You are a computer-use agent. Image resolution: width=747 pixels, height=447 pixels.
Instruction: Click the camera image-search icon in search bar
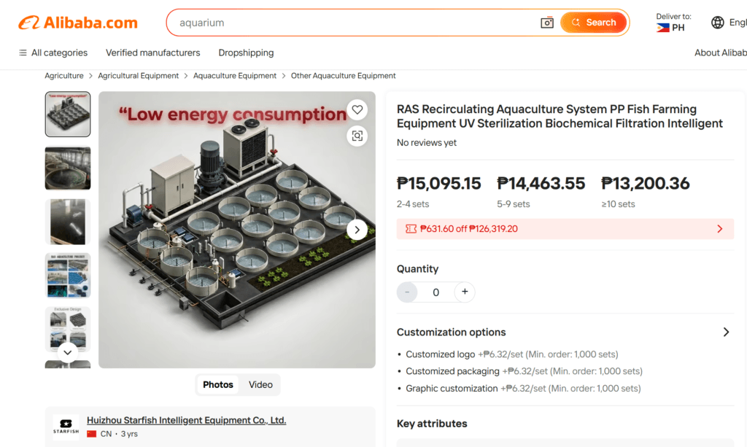pos(547,23)
